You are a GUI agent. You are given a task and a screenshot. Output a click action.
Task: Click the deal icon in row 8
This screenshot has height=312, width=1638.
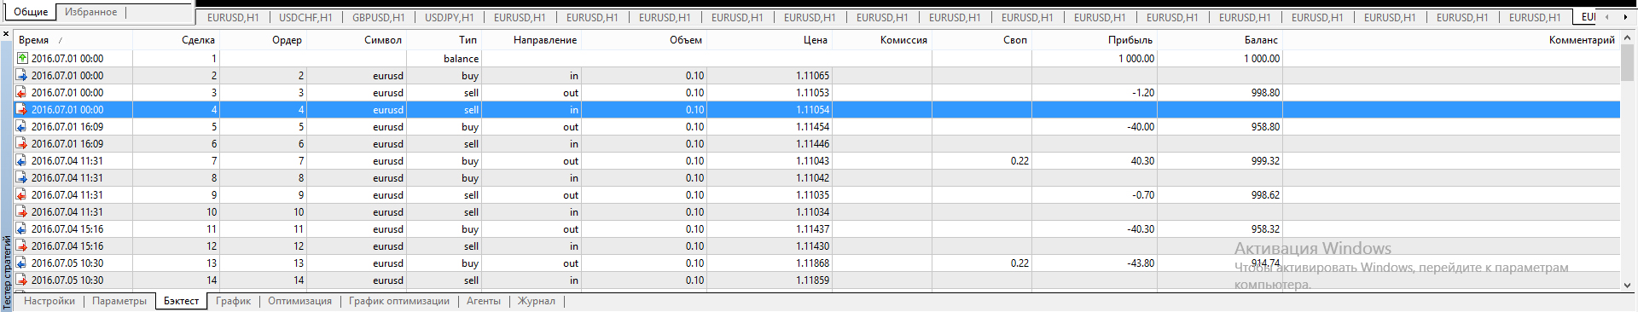coord(22,177)
